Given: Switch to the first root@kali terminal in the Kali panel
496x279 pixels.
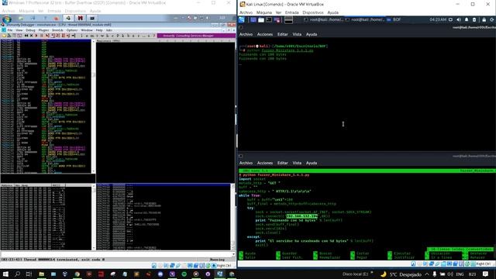Looking at the screenshot, I should (x=324, y=19).
